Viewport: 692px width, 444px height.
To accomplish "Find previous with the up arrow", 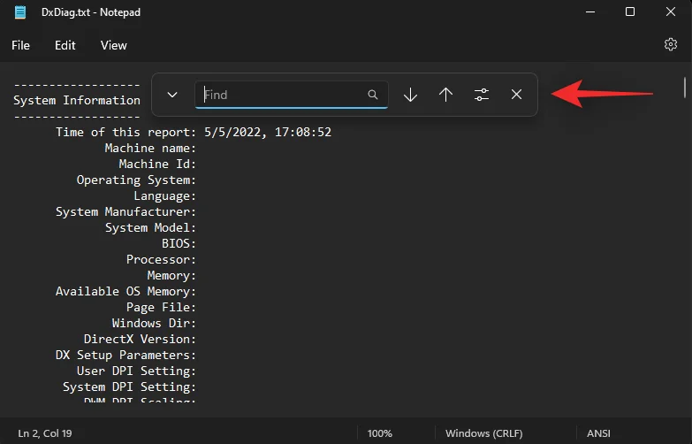I will (445, 95).
